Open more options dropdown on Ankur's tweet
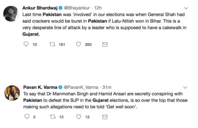This screenshot has height=128, width=198. (186, 8)
